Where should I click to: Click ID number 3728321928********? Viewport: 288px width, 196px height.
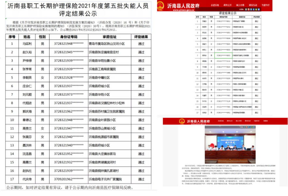[69, 78]
